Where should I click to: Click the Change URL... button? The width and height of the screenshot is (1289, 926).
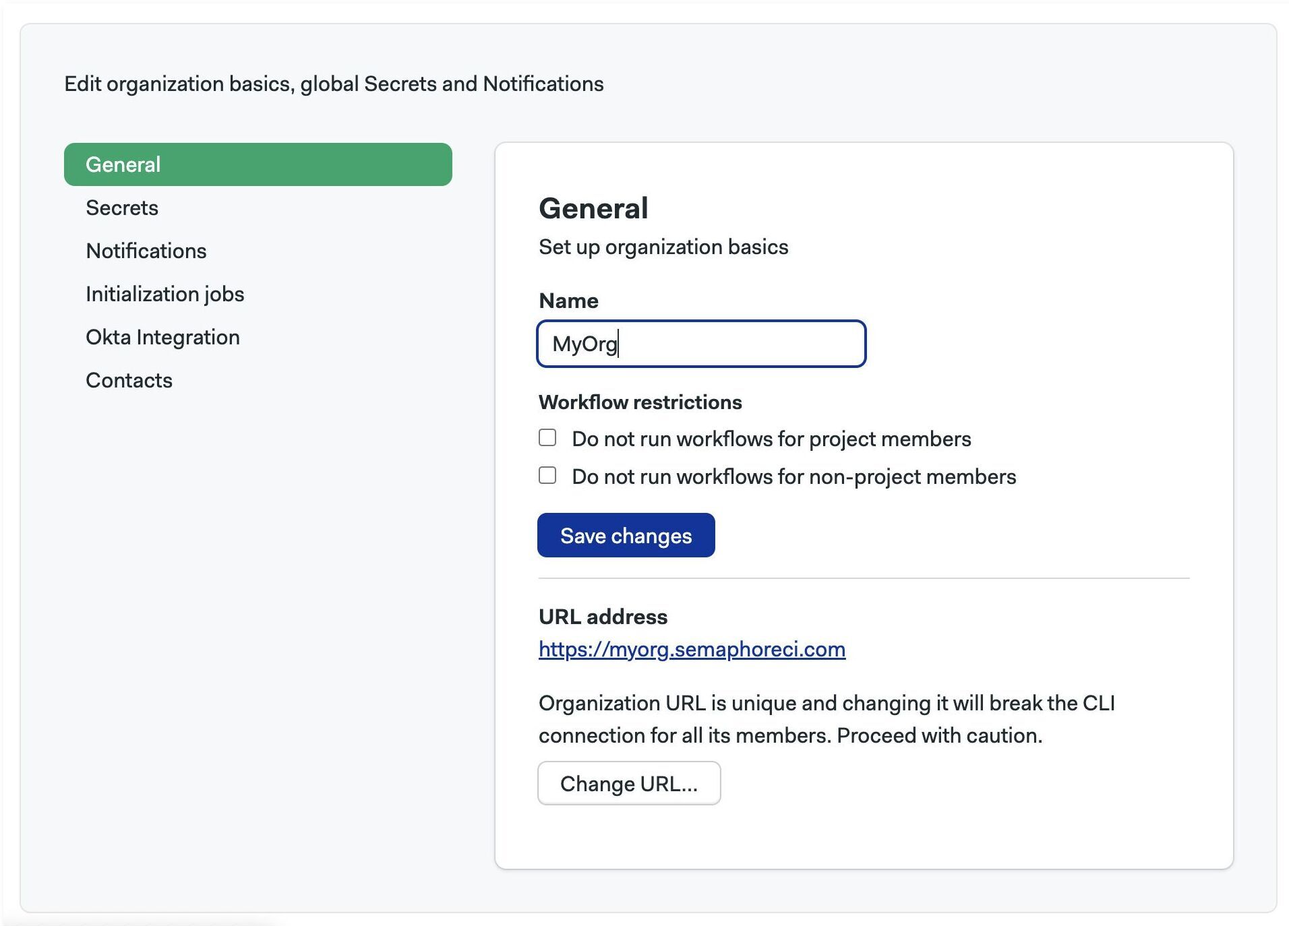pyautogui.click(x=629, y=783)
